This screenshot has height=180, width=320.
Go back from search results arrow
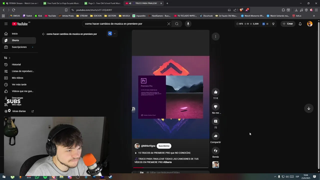[43, 34]
